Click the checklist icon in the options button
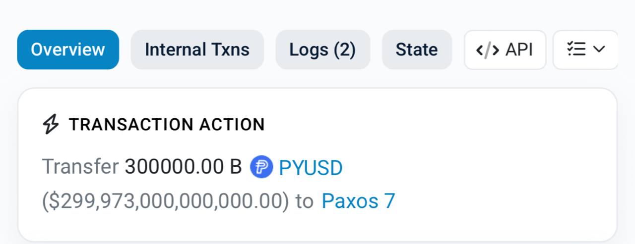Screen dimensions: 635x244 pyautogui.click(x=576, y=49)
